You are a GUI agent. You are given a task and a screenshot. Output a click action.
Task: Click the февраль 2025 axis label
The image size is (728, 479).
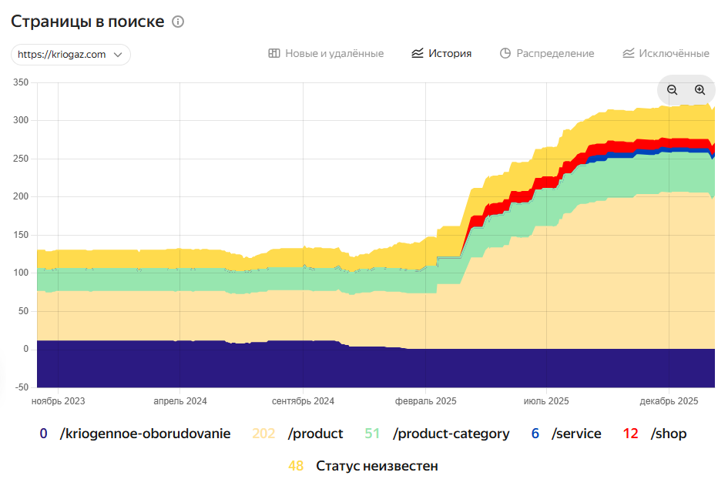426,401
